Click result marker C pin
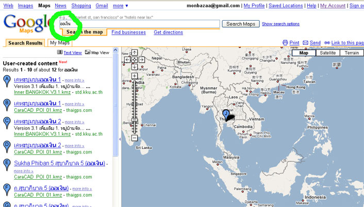 (x=7, y=123)
